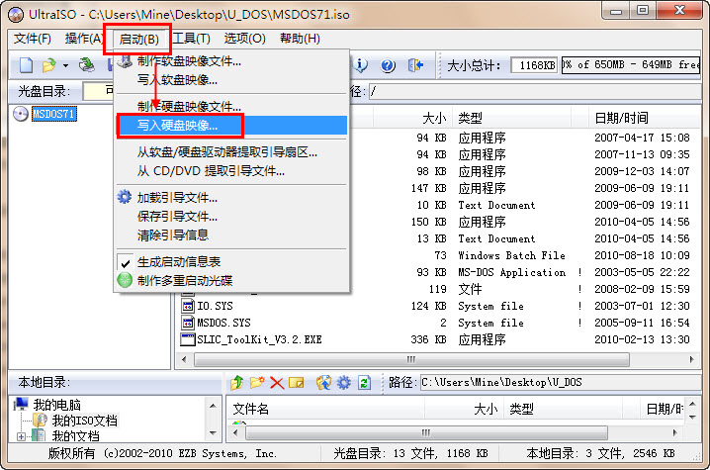
Task: Choose 写入软盘映像... menu entry
Action: [231, 80]
